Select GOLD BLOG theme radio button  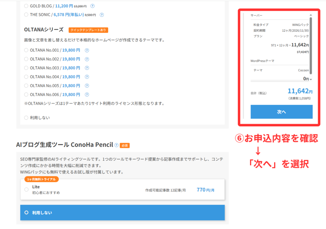(26, 6)
